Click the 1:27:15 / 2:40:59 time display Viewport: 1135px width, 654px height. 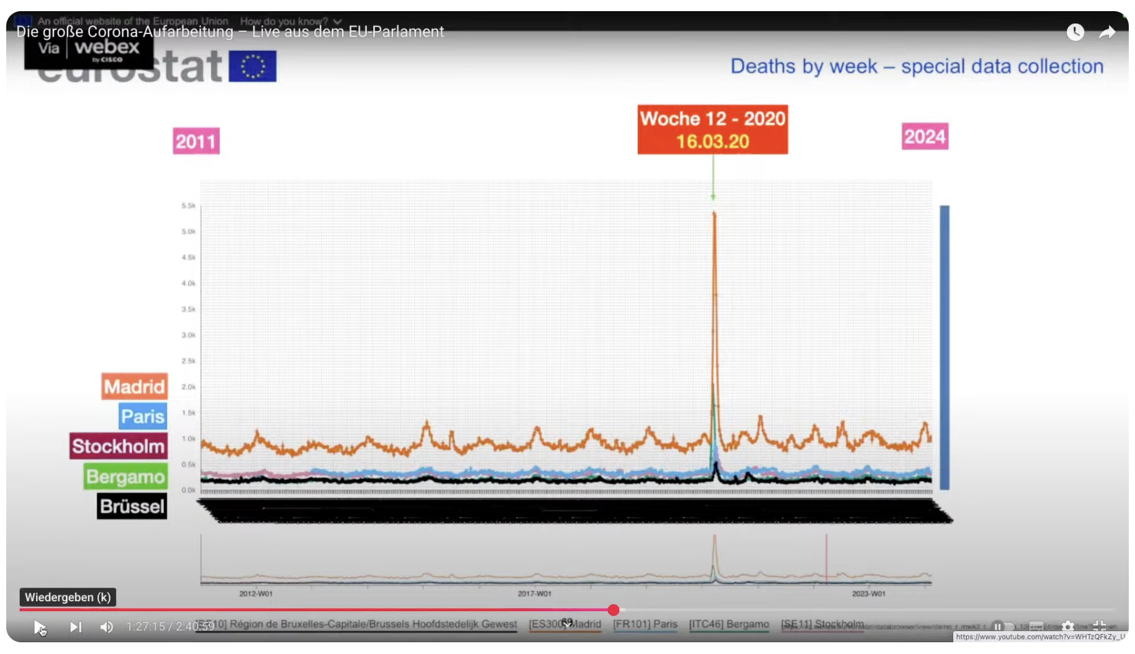170,627
